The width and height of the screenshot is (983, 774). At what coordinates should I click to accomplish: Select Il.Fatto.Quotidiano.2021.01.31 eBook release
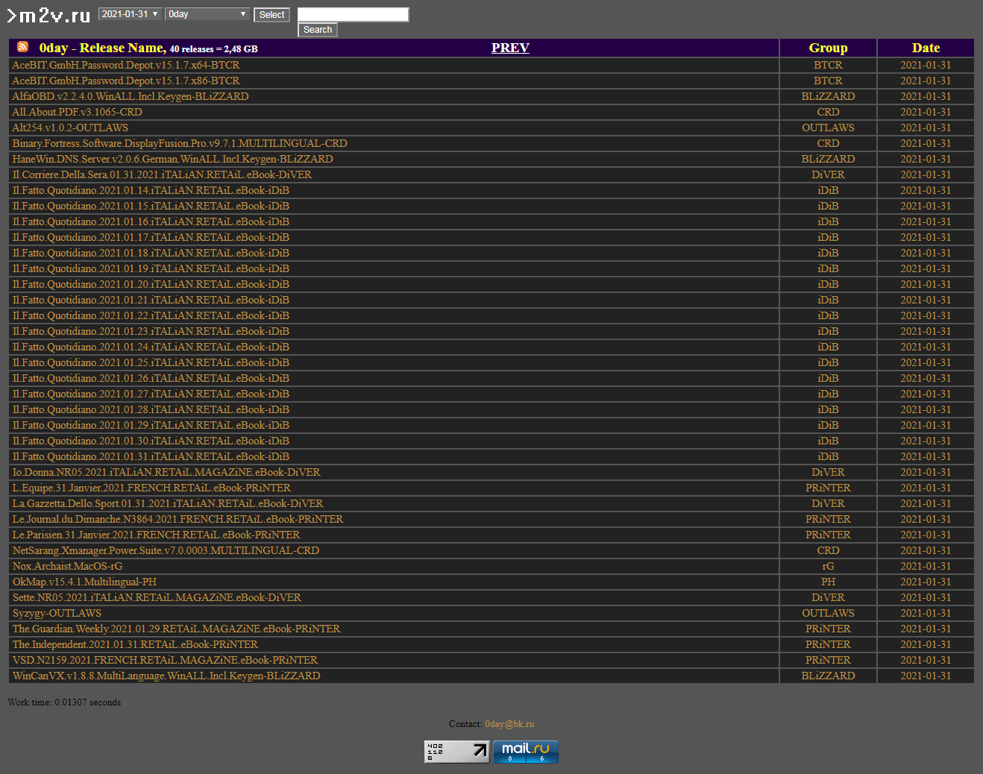coord(151,456)
